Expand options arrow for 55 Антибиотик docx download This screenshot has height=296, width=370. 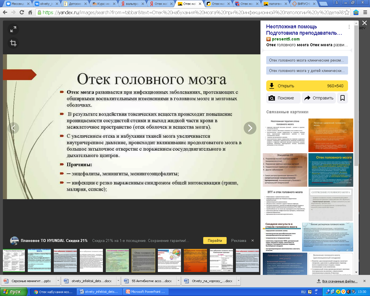[178, 281]
